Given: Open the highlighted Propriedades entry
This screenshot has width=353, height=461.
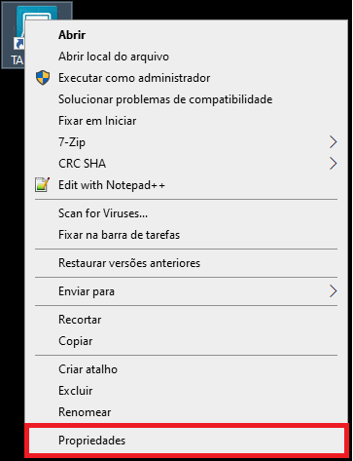Looking at the screenshot, I should (x=187, y=441).
